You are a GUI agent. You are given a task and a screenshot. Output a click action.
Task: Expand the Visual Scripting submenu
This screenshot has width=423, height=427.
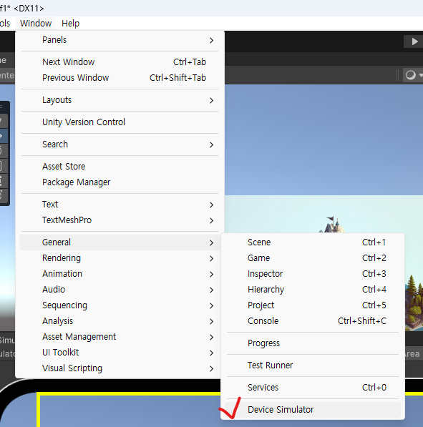pyautogui.click(x=120, y=368)
